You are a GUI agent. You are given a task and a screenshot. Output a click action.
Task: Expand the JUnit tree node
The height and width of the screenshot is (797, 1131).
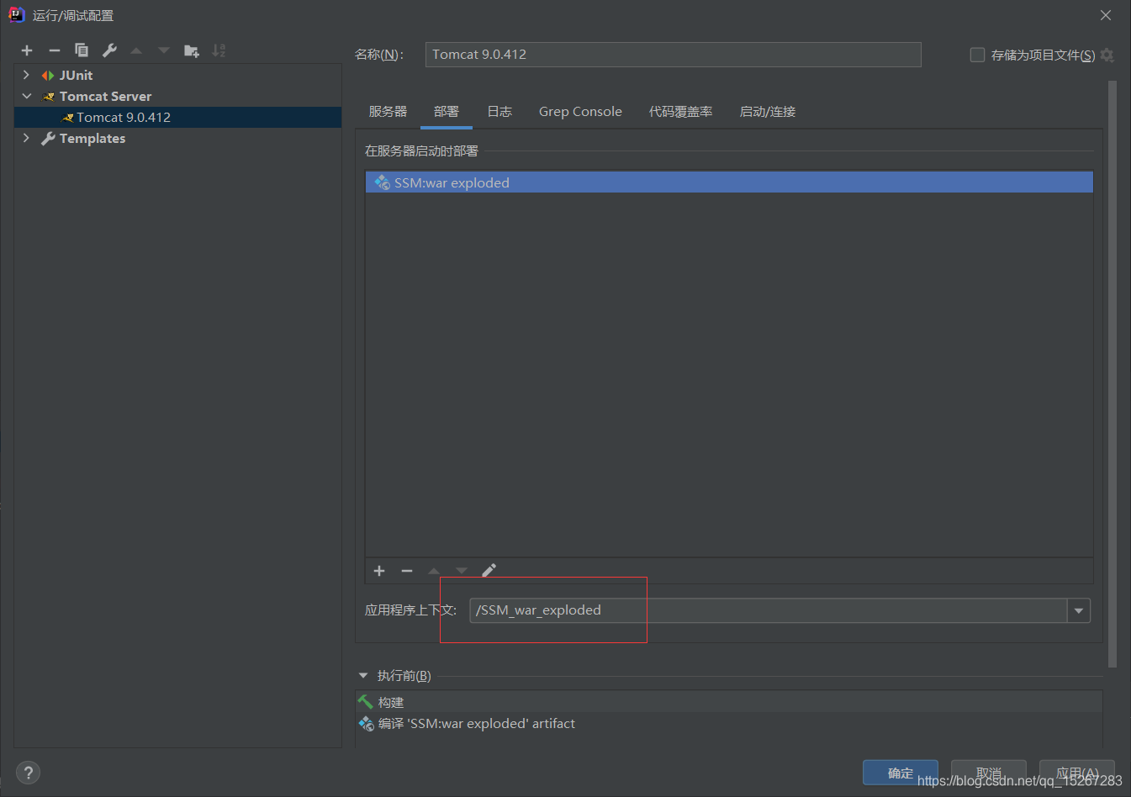(26, 75)
